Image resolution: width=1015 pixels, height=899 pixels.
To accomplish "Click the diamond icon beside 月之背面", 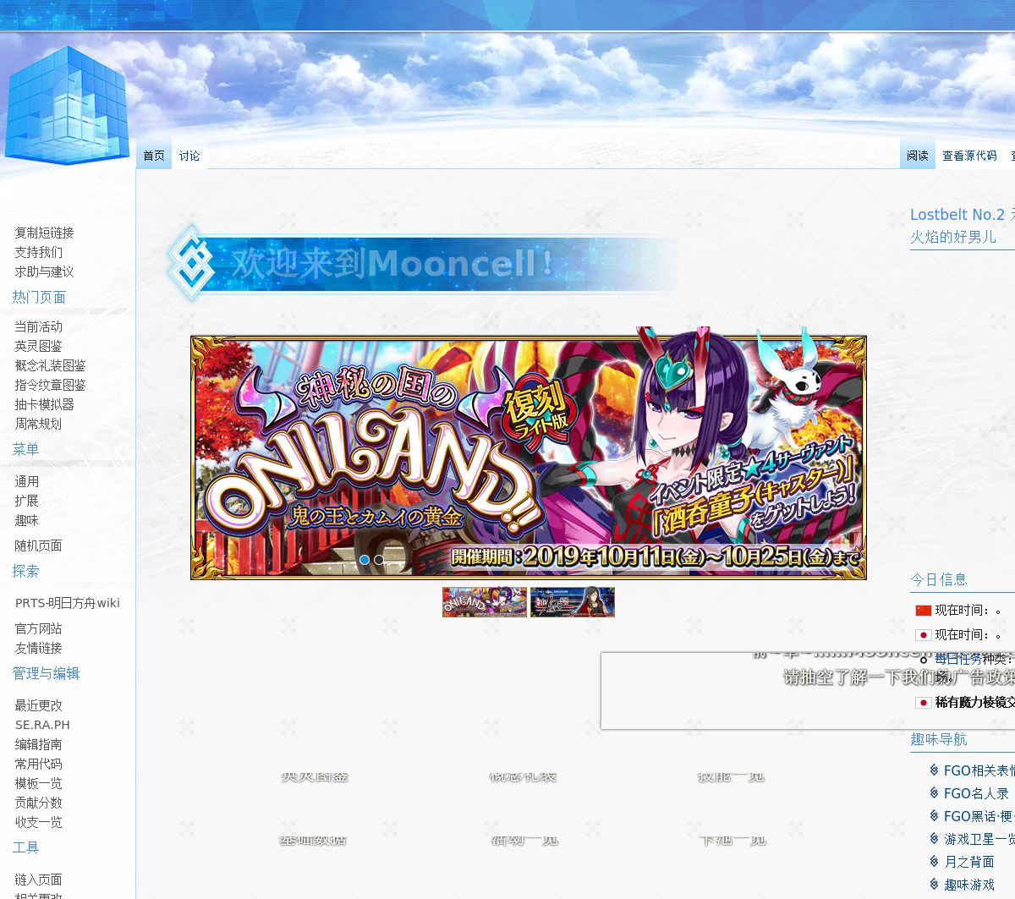I will click(934, 861).
